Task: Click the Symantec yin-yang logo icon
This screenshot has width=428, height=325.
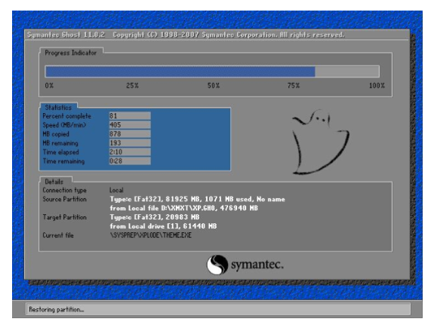Action: pos(217,265)
